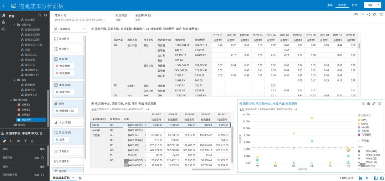Open the filter tab in properties panel

coord(25,141)
